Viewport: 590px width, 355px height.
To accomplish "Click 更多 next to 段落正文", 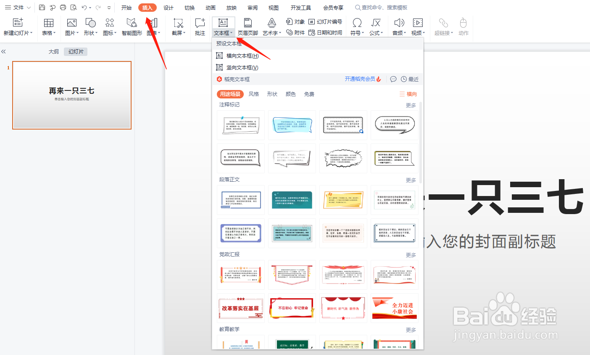I will pyautogui.click(x=411, y=180).
